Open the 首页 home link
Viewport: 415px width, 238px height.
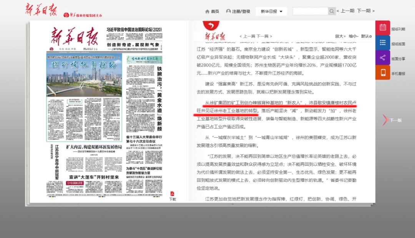[x=215, y=12]
